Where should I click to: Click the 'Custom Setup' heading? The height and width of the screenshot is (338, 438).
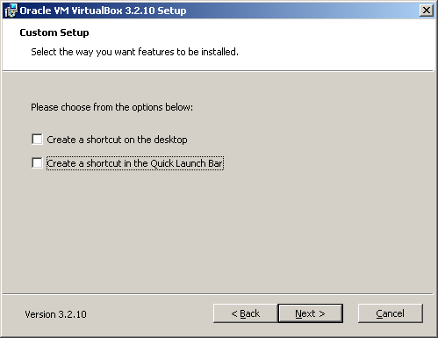[x=54, y=32]
